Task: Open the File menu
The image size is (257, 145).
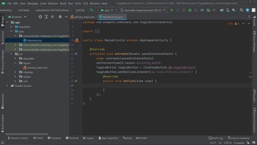Action: click(10, 3)
